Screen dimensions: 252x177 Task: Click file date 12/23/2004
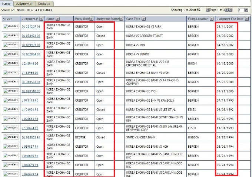tap(225, 82)
